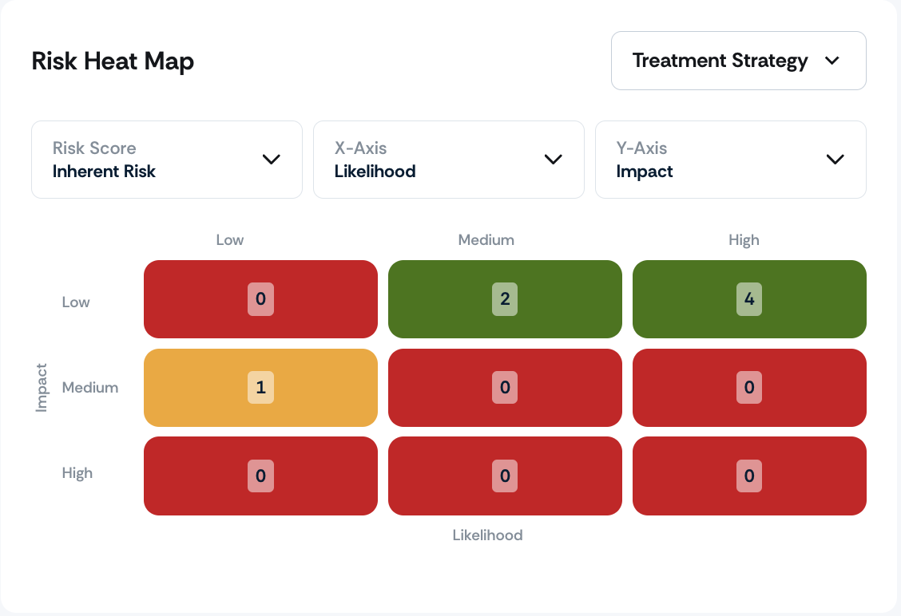Click the High impact, Medium likelihood cell
901x616 pixels.
pos(505,476)
